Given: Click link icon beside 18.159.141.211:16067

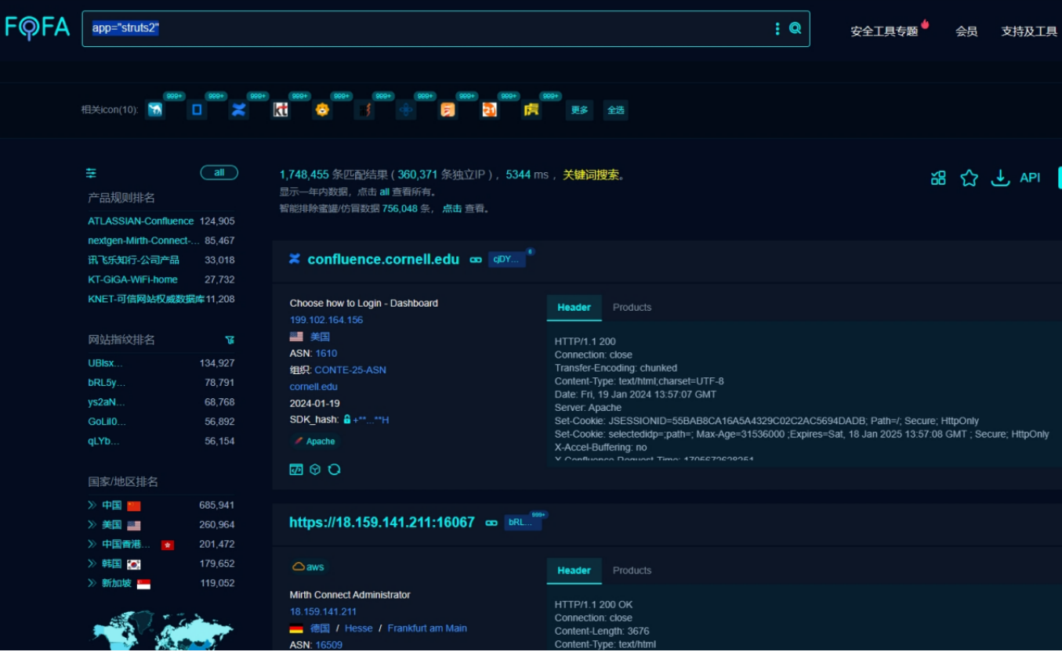Looking at the screenshot, I should click(491, 523).
